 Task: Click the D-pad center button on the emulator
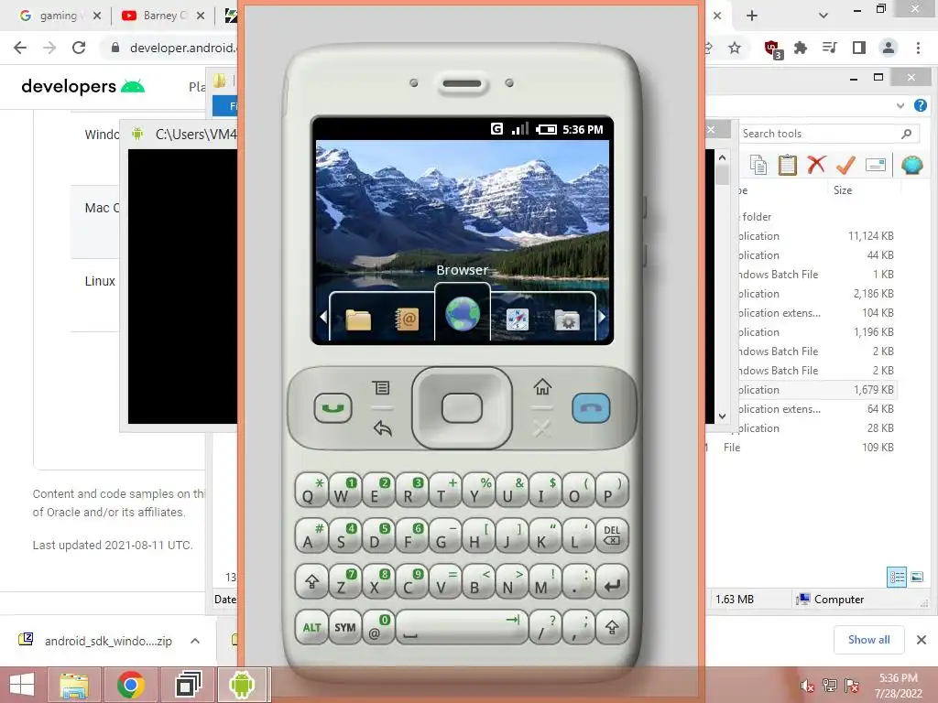pyautogui.click(x=462, y=408)
